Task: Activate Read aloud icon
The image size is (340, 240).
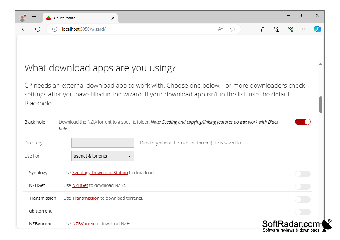Action: click(x=220, y=29)
